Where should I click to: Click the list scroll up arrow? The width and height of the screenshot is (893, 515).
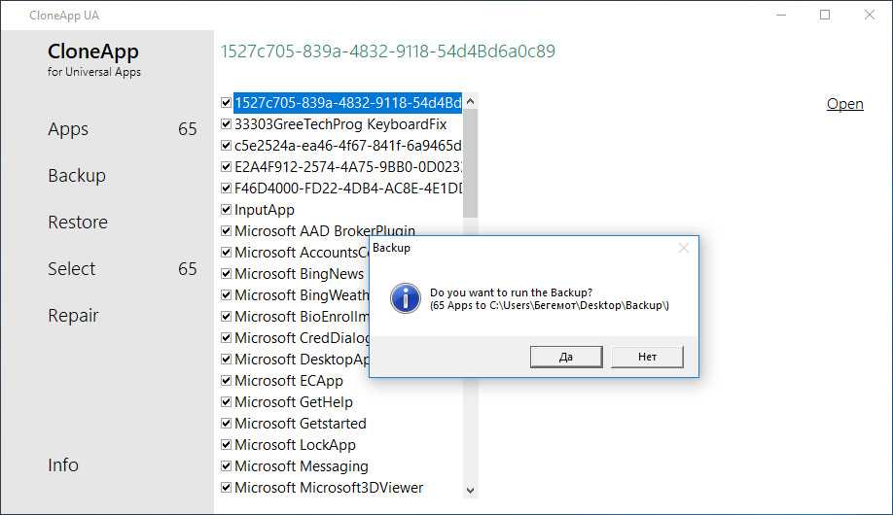coord(471,101)
